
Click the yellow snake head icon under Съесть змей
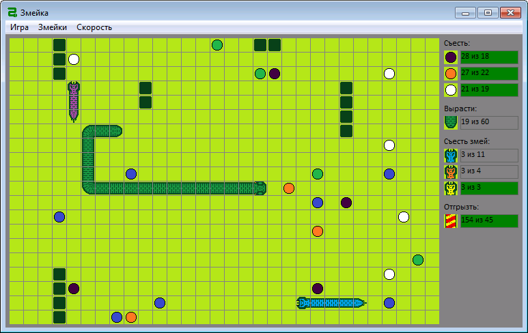(x=451, y=188)
